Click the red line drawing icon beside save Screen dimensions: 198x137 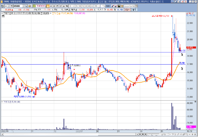click(116, 6)
